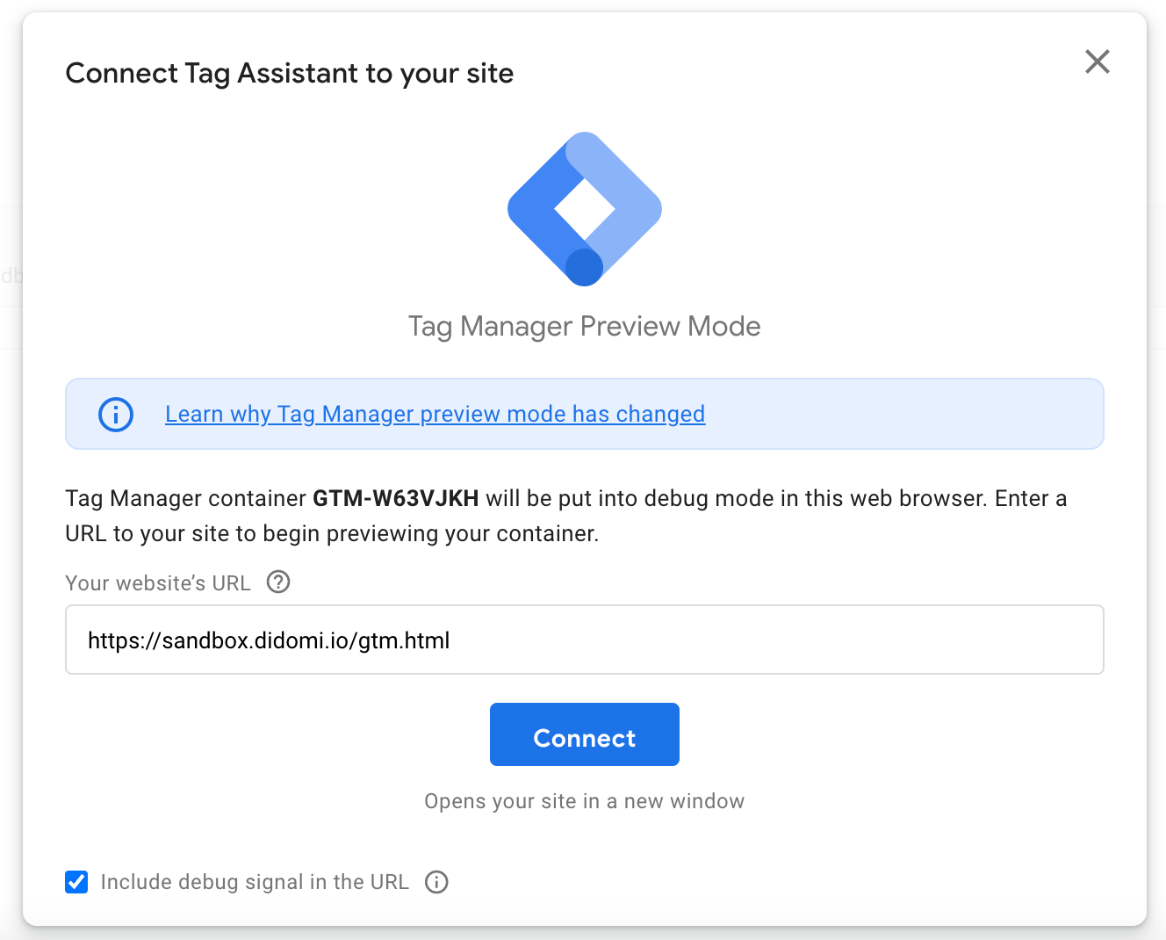Click the 'Your website's URL' field label
The image size is (1166, 940).
click(158, 583)
